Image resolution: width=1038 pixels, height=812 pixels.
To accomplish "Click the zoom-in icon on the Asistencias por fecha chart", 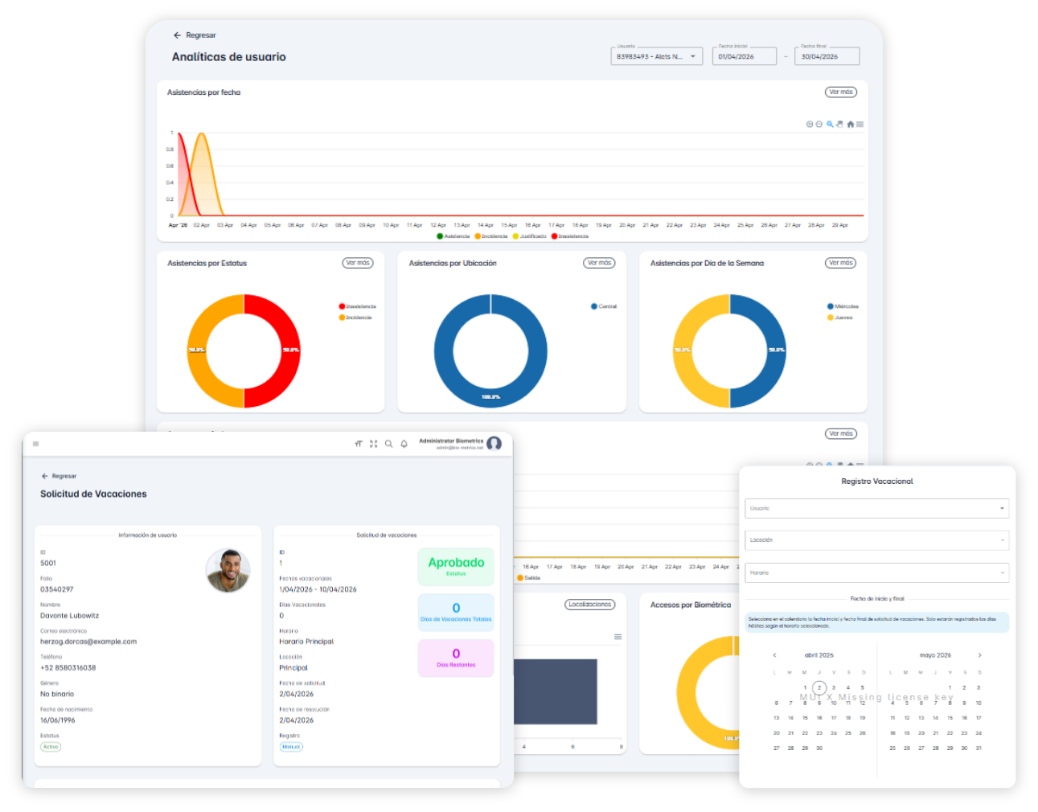I will click(x=810, y=125).
